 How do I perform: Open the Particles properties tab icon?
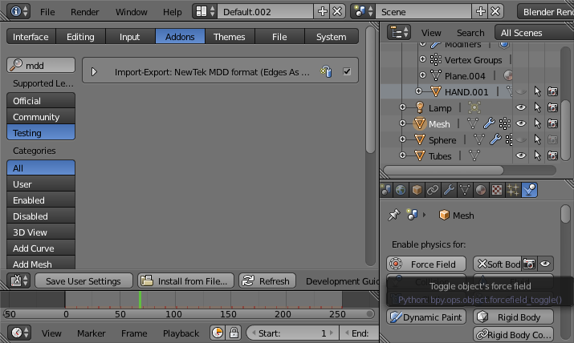[x=513, y=190]
